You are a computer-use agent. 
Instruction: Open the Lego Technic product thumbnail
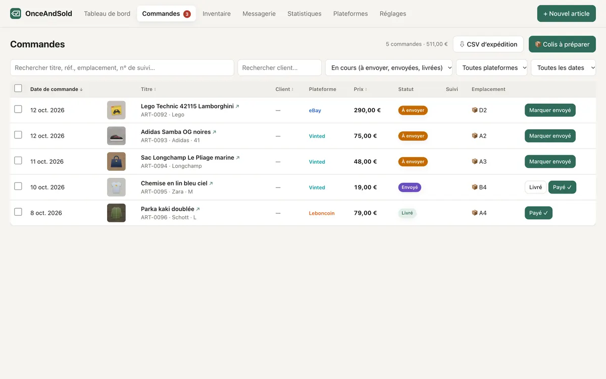116,110
